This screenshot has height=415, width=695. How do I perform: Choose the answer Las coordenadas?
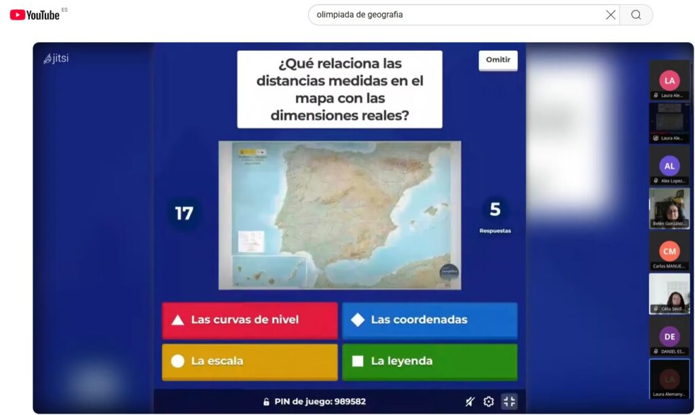[x=429, y=320]
